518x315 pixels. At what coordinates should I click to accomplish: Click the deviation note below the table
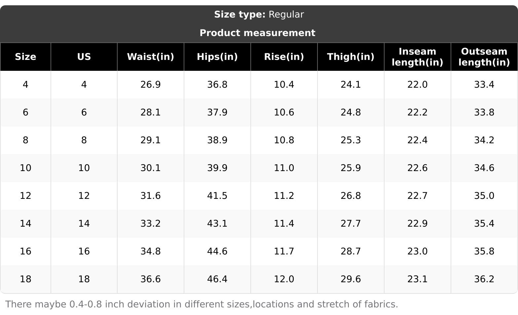tap(202, 304)
